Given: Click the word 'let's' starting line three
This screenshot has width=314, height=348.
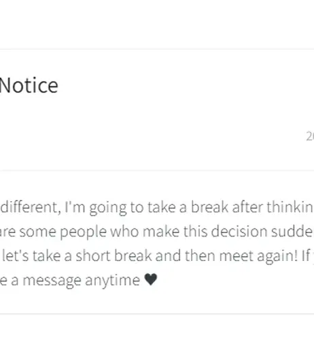Looking at the screenshot, I should pos(16,256).
